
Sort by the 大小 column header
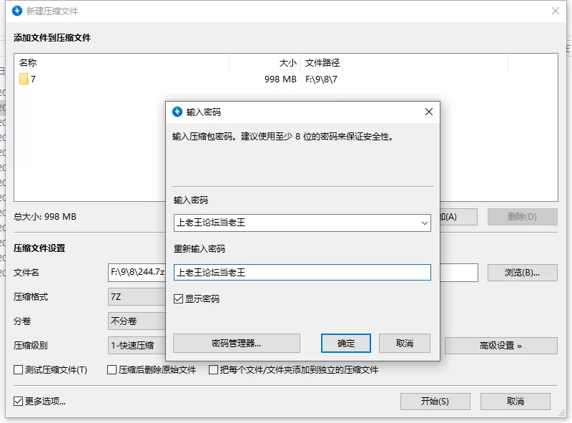265,63
